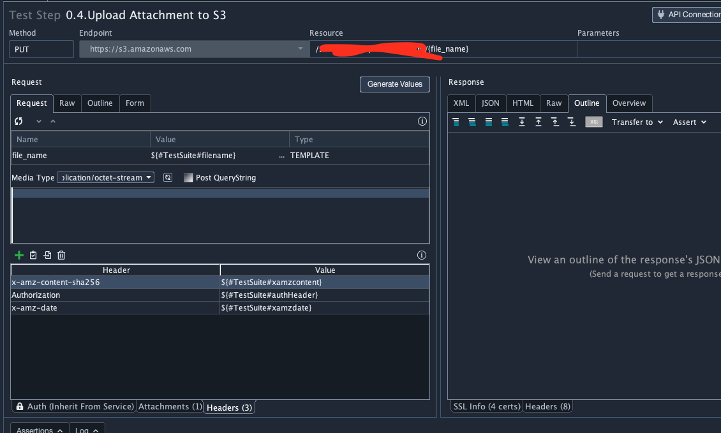Open the Attachments (1) tab
This screenshot has width=721, height=433.
pos(170,406)
